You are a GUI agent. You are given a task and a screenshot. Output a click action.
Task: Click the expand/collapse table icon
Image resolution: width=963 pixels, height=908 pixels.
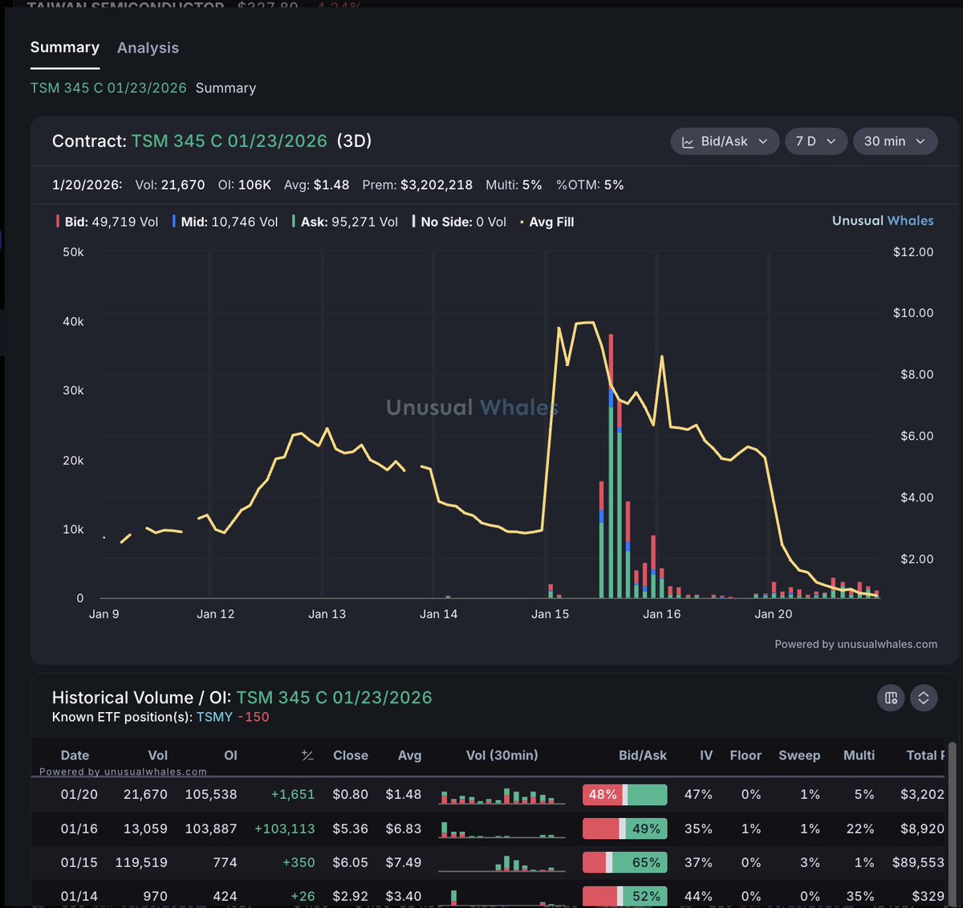pos(924,698)
